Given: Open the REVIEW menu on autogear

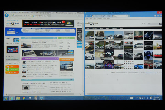Looking at the screenshot, I should point(94,28).
